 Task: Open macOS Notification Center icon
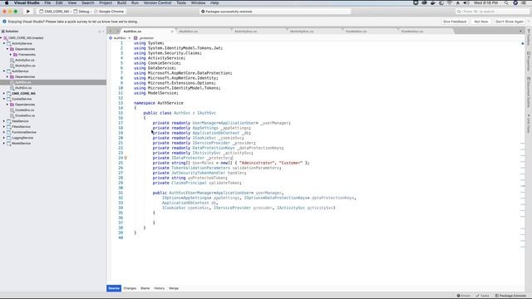pos(524,2)
